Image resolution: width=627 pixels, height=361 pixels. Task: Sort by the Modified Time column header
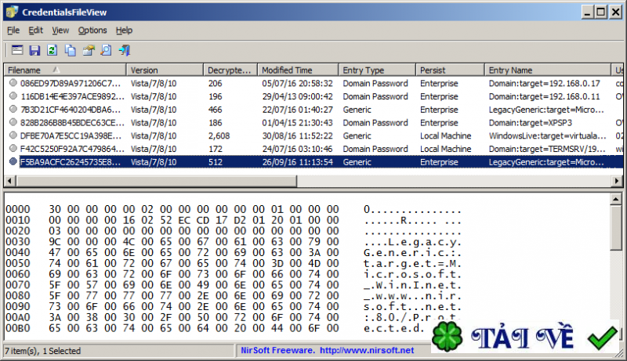point(298,70)
